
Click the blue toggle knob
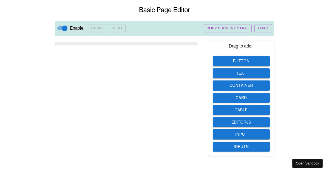point(64,28)
